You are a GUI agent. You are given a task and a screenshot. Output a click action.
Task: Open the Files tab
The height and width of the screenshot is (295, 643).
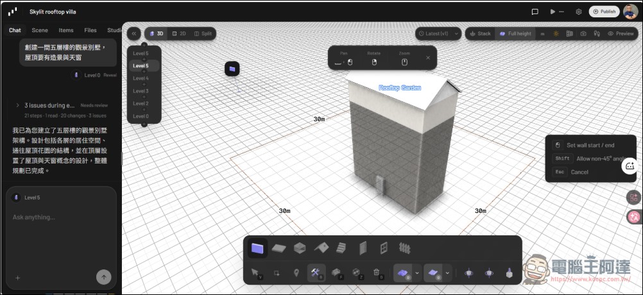90,30
